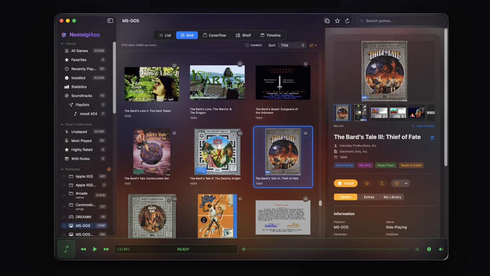Screen dimensions: 490x276
Task: Select the MS-DOS platform radio button
Action: click(64, 226)
